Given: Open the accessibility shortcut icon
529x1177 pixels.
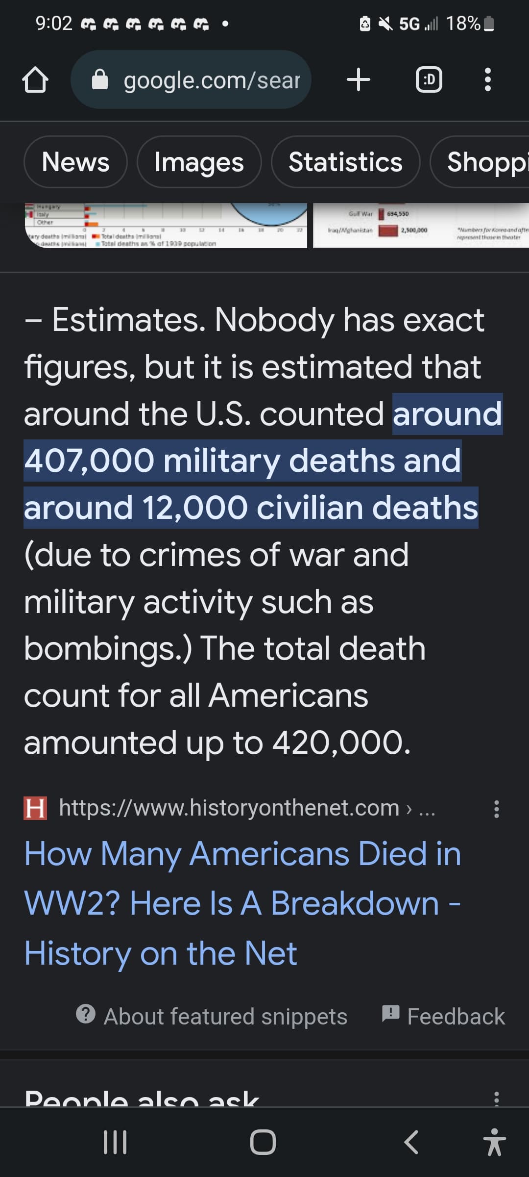Looking at the screenshot, I should click(x=494, y=1142).
